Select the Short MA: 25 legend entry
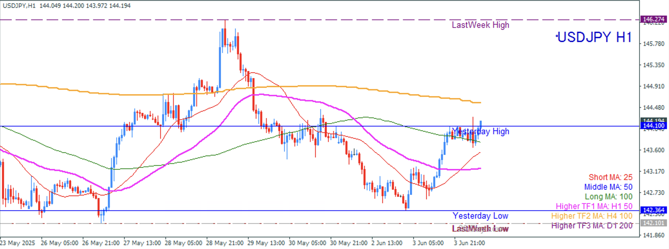This screenshot has height=249, width=669. pyautogui.click(x=610, y=177)
